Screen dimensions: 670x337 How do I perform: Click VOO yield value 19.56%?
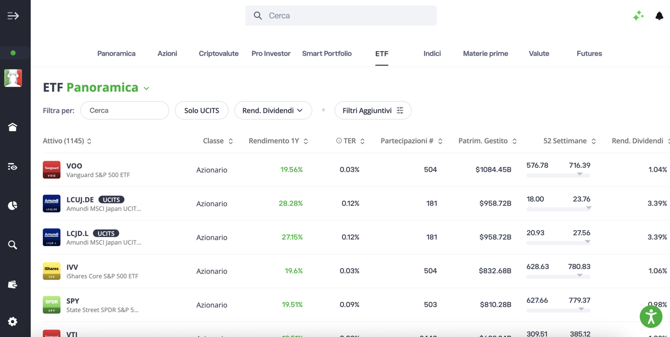coord(291,170)
